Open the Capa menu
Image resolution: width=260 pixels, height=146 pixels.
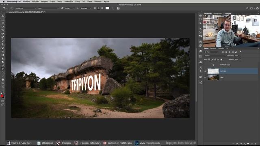pyautogui.click(x=52, y=1)
